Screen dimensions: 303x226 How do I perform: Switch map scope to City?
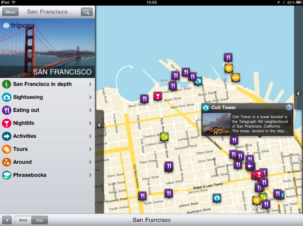39,220
